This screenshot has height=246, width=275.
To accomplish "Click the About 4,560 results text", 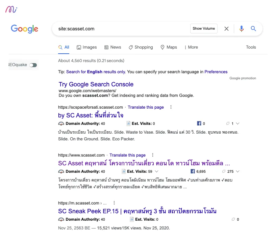I will (x=91, y=61).
